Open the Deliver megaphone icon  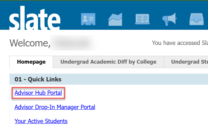pos(169,20)
